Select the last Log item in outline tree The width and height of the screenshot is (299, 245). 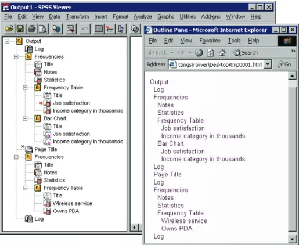pyautogui.click(x=39, y=219)
